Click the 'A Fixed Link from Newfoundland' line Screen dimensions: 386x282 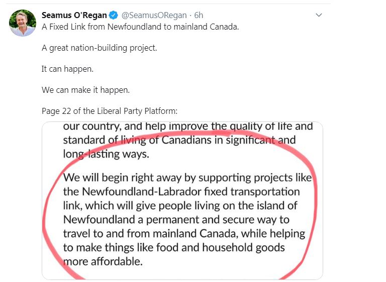[140, 27]
